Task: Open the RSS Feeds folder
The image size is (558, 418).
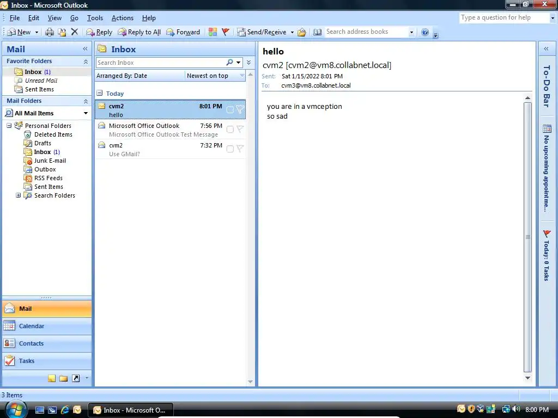Action: tap(48, 178)
